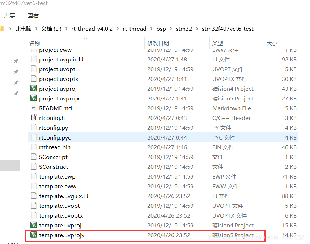Click the Keil icon on highlighted template.uvprojx

tap(33, 235)
